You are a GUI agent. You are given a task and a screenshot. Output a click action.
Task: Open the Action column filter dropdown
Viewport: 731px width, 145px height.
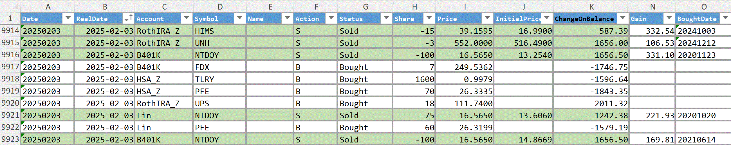coord(331,18)
